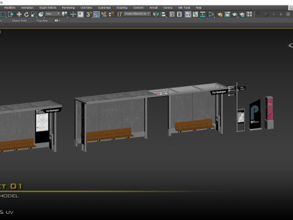Open the Help menu

[x=198, y=7]
